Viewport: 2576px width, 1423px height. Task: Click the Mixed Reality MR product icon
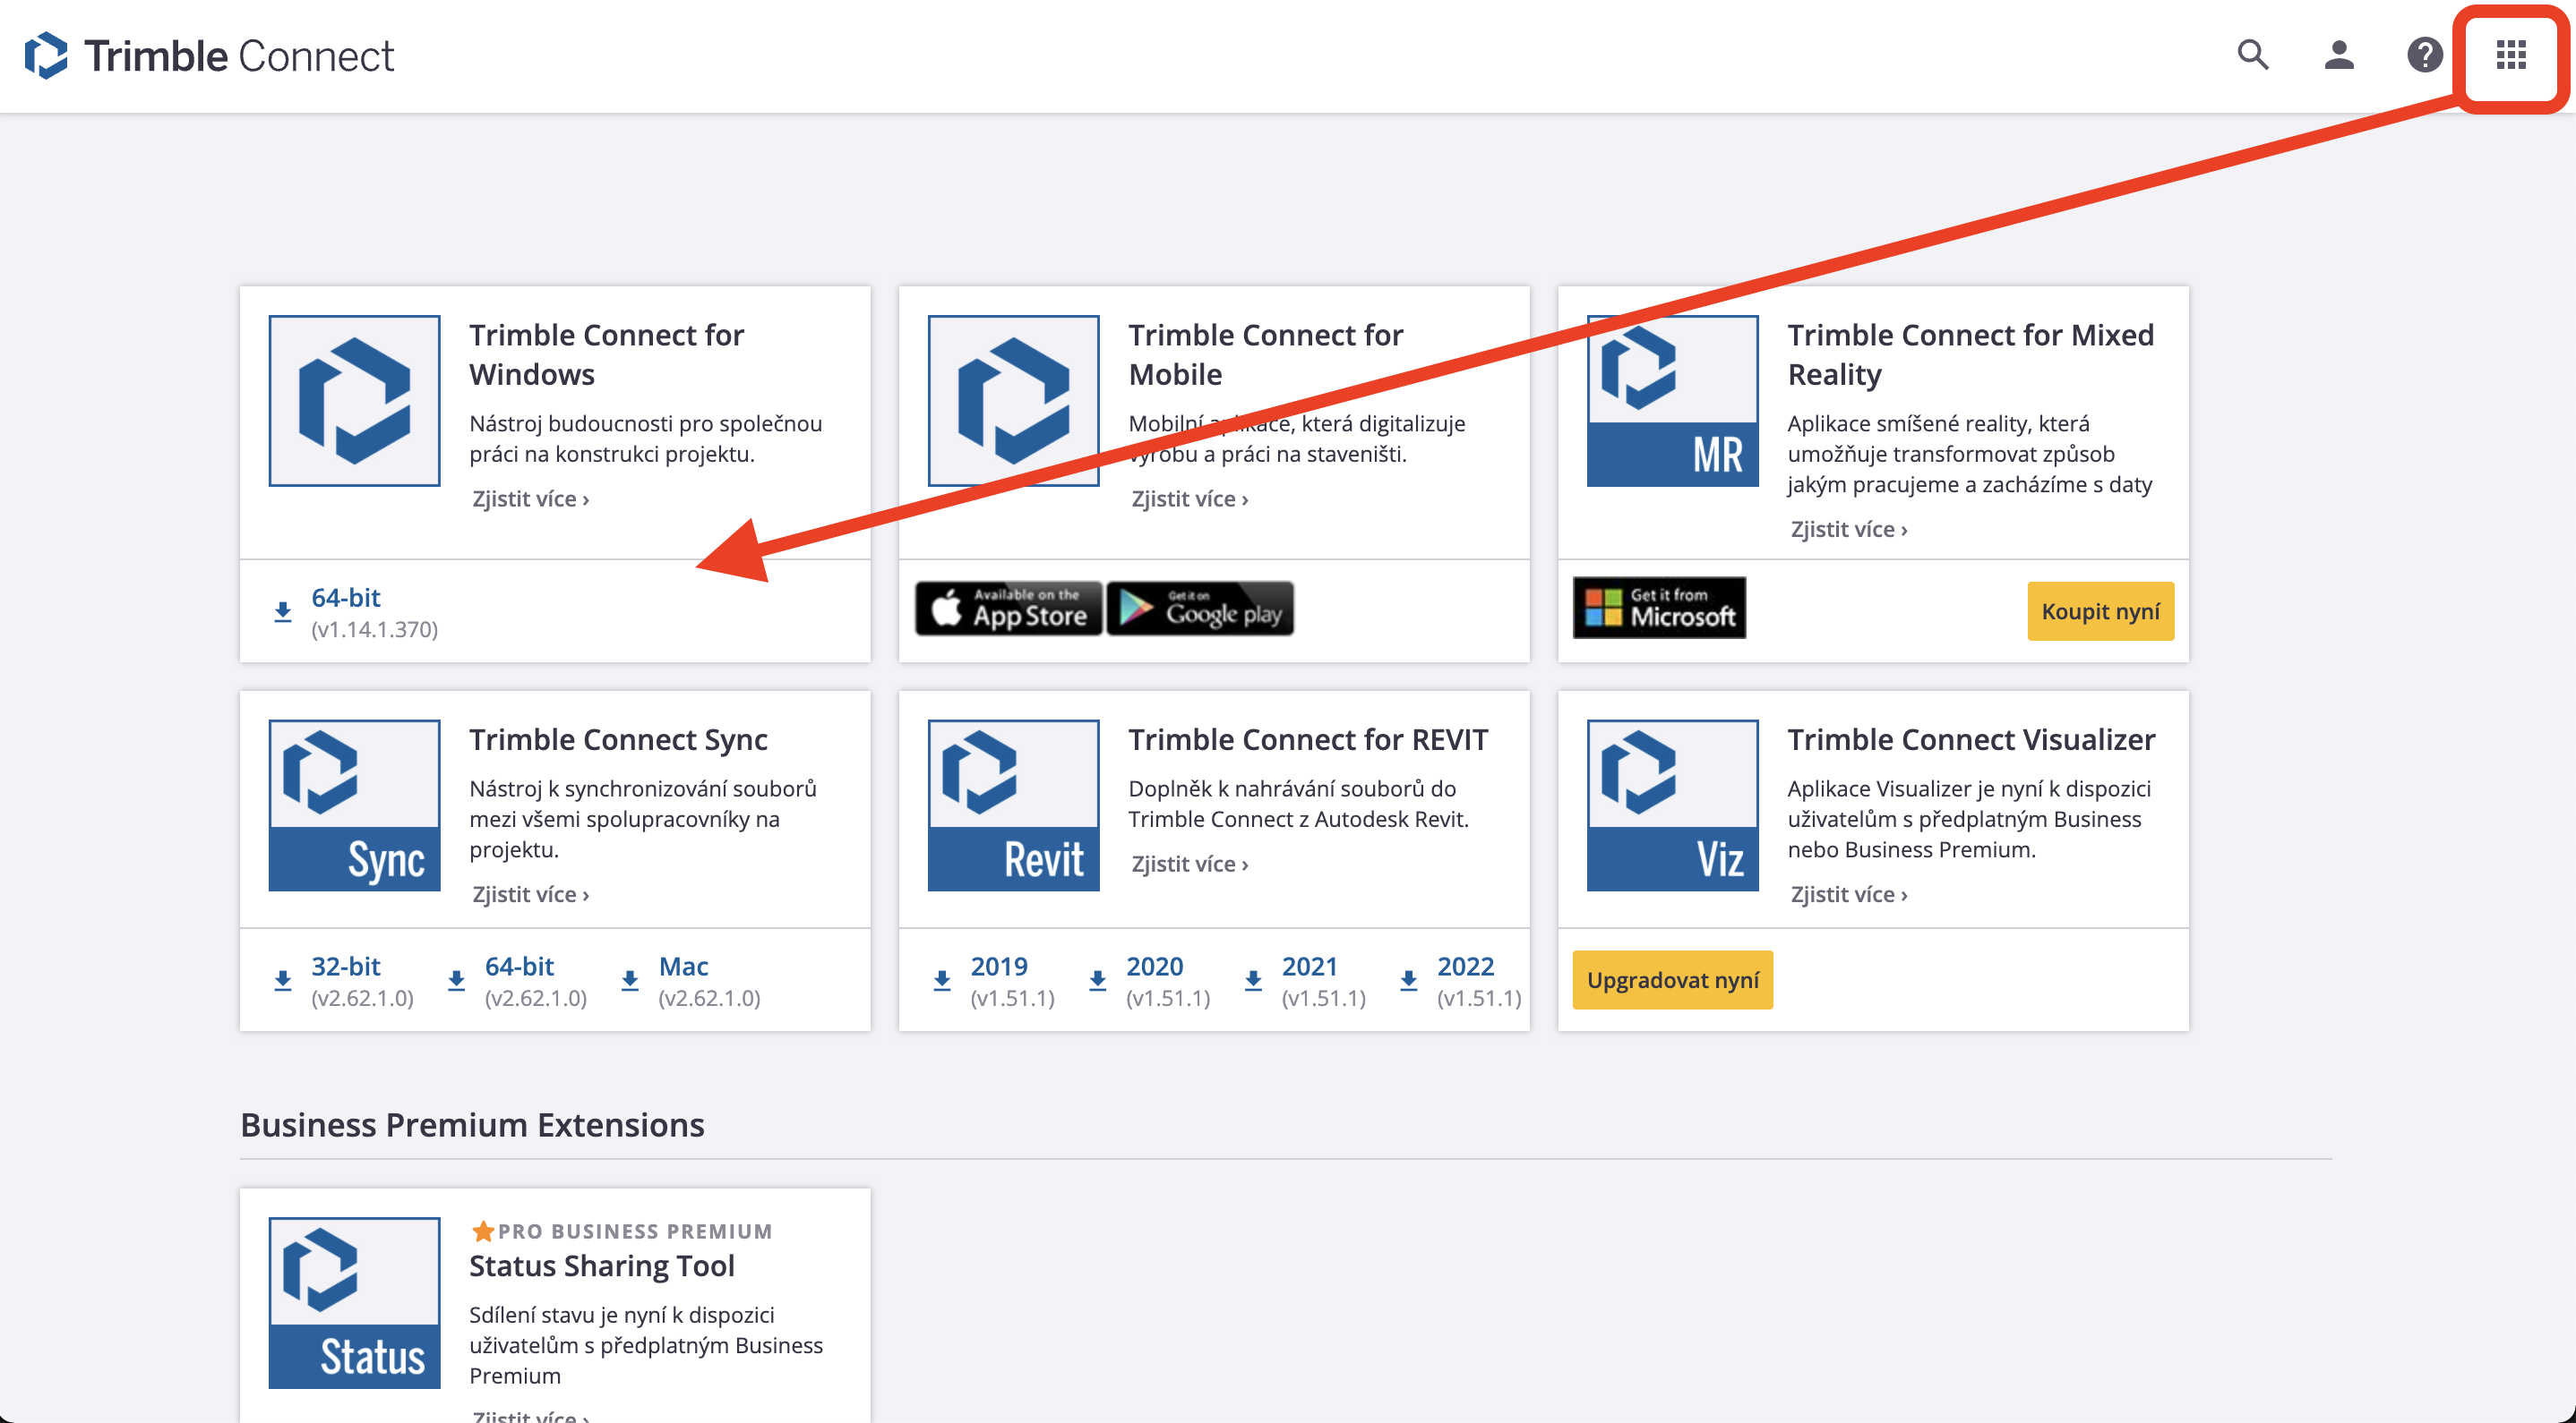point(1672,401)
